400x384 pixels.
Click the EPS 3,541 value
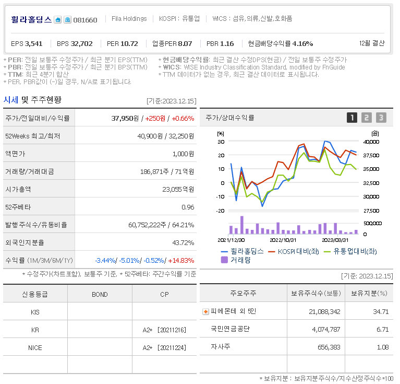point(27,44)
